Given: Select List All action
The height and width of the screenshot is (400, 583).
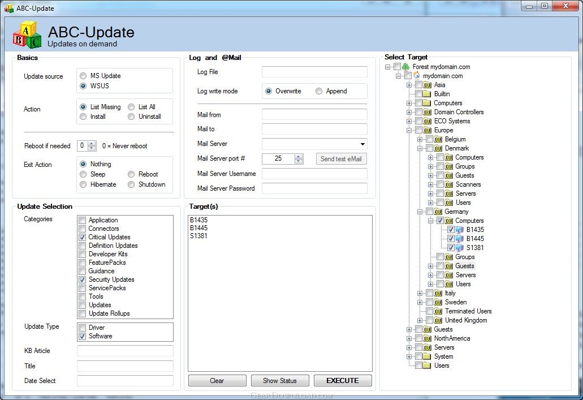Looking at the screenshot, I should click(131, 107).
